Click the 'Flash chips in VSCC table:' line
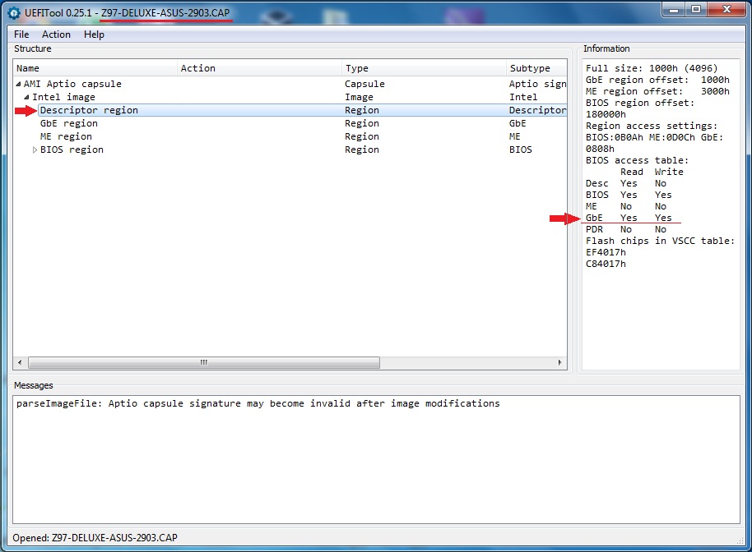 660,241
